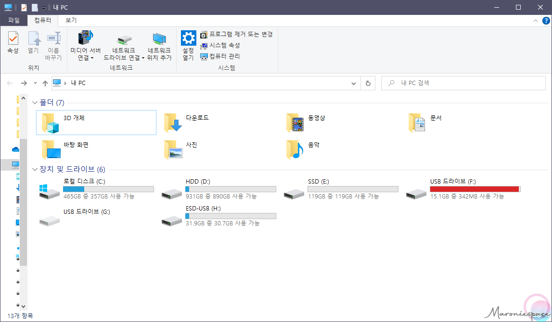Click the SSD (E:) empty usage bar

coord(353,189)
